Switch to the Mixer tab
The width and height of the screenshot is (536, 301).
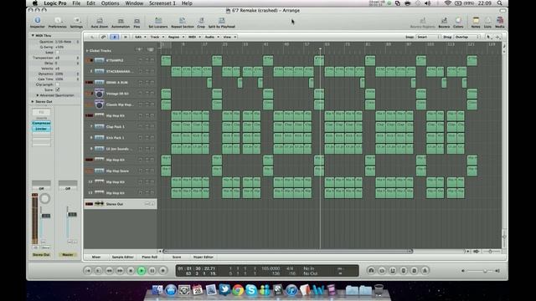click(x=96, y=257)
